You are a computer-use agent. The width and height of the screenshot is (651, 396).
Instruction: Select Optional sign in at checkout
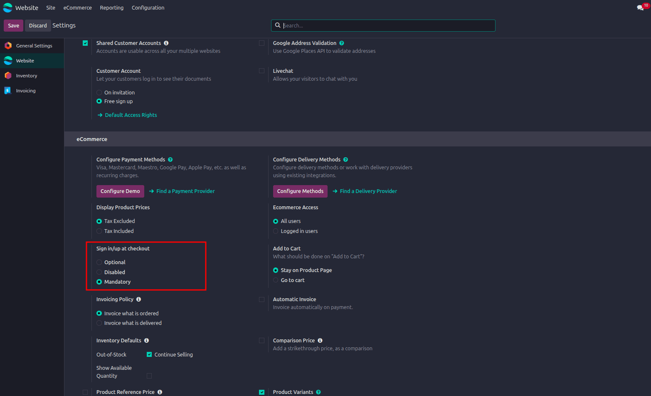tap(99, 262)
